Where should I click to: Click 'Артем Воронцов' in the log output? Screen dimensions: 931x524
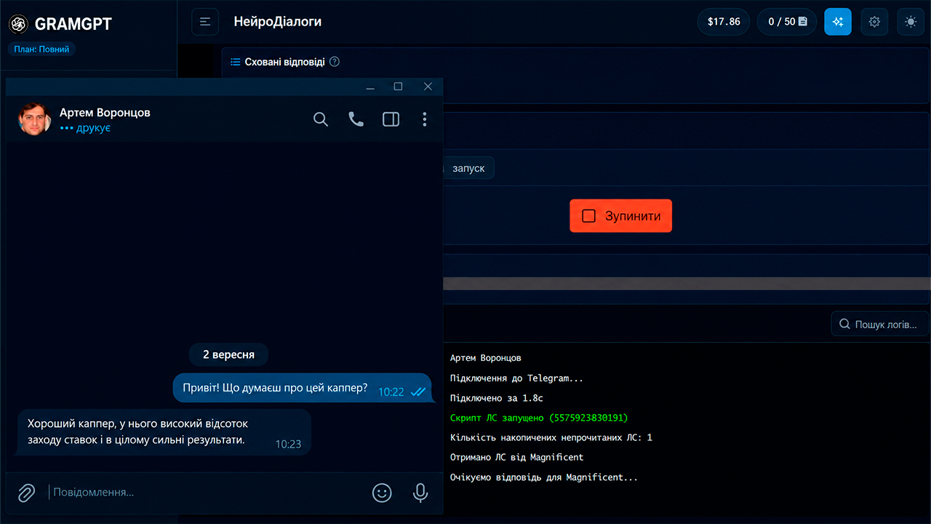click(x=486, y=358)
